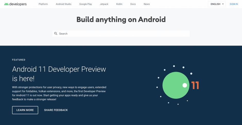242x125 pixels.
Task: Click the SHARE FEEDBACK link
Action: pyautogui.click(x=56, y=110)
